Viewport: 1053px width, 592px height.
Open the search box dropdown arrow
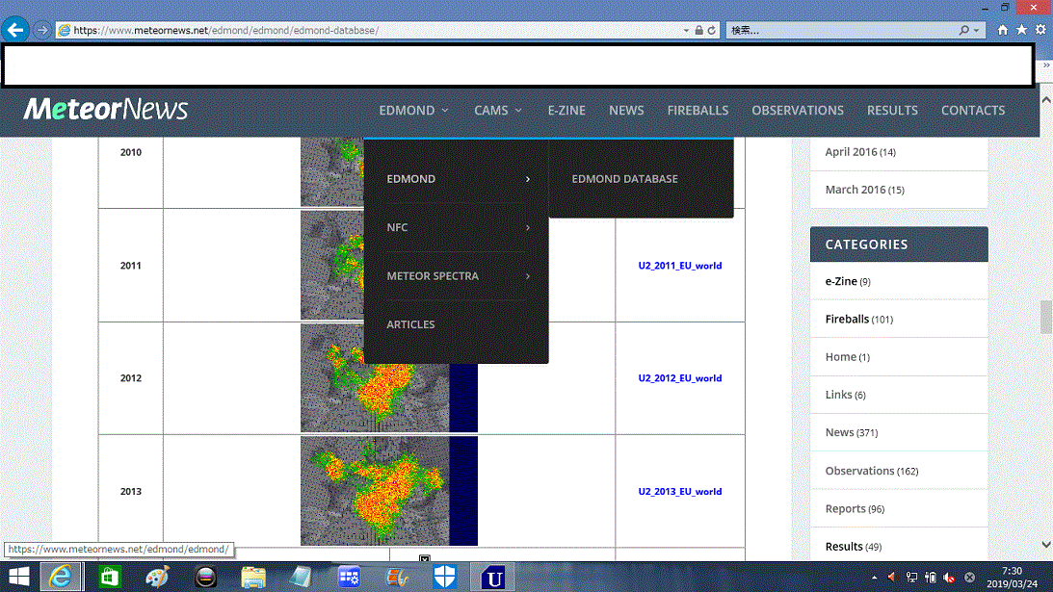tap(978, 30)
